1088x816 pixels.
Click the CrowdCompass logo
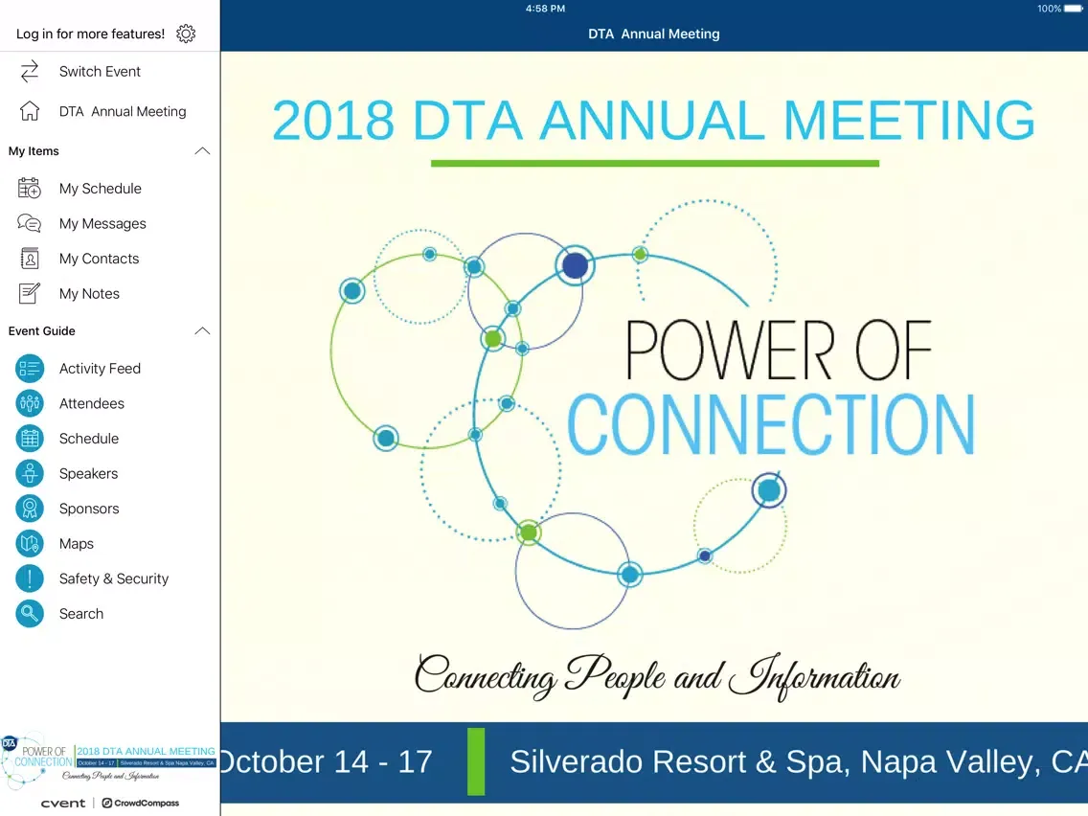tap(141, 803)
